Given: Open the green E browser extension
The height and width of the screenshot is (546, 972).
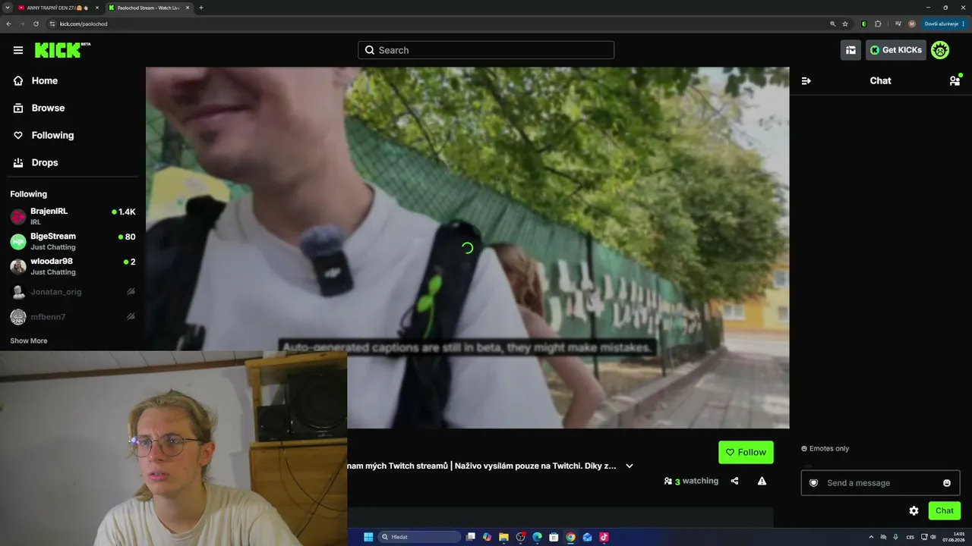Looking at the screenshot, I should (x=864, y=24).
